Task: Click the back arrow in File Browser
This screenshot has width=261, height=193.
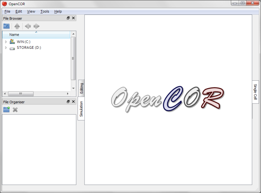Action: click(x=28, y=26)
